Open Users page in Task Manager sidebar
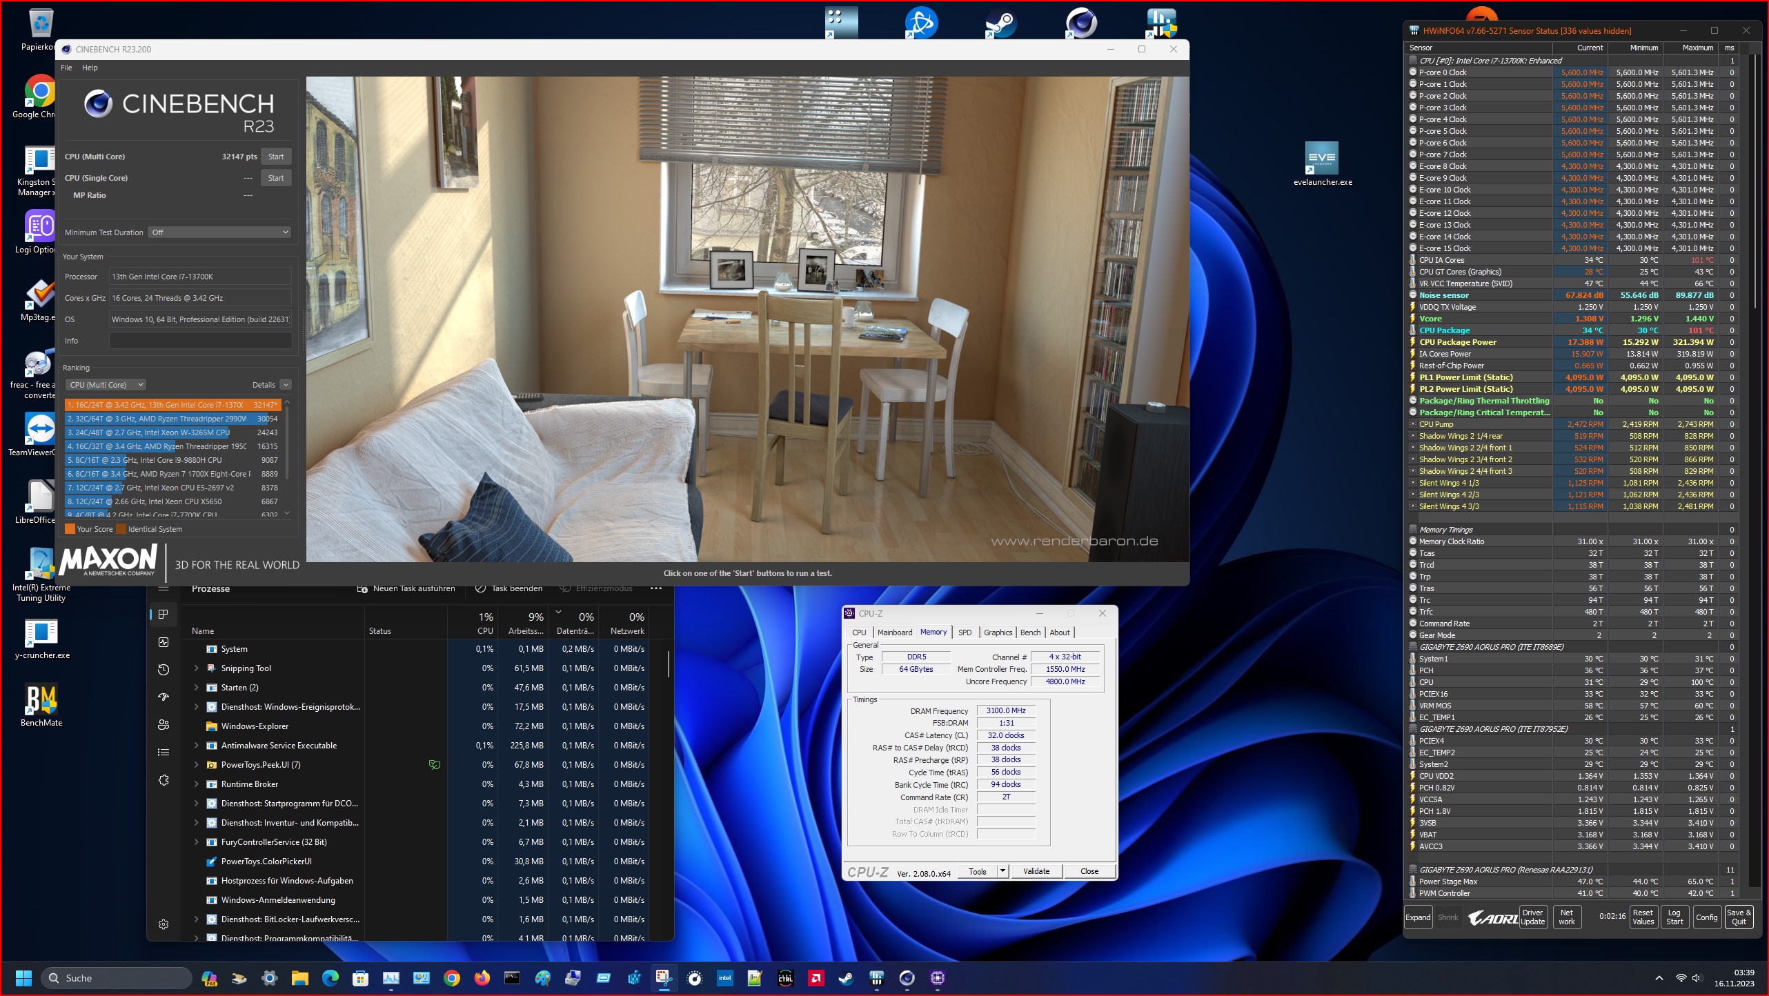The width and height of the screenshot is (1769, 996). tap(164, 724)
